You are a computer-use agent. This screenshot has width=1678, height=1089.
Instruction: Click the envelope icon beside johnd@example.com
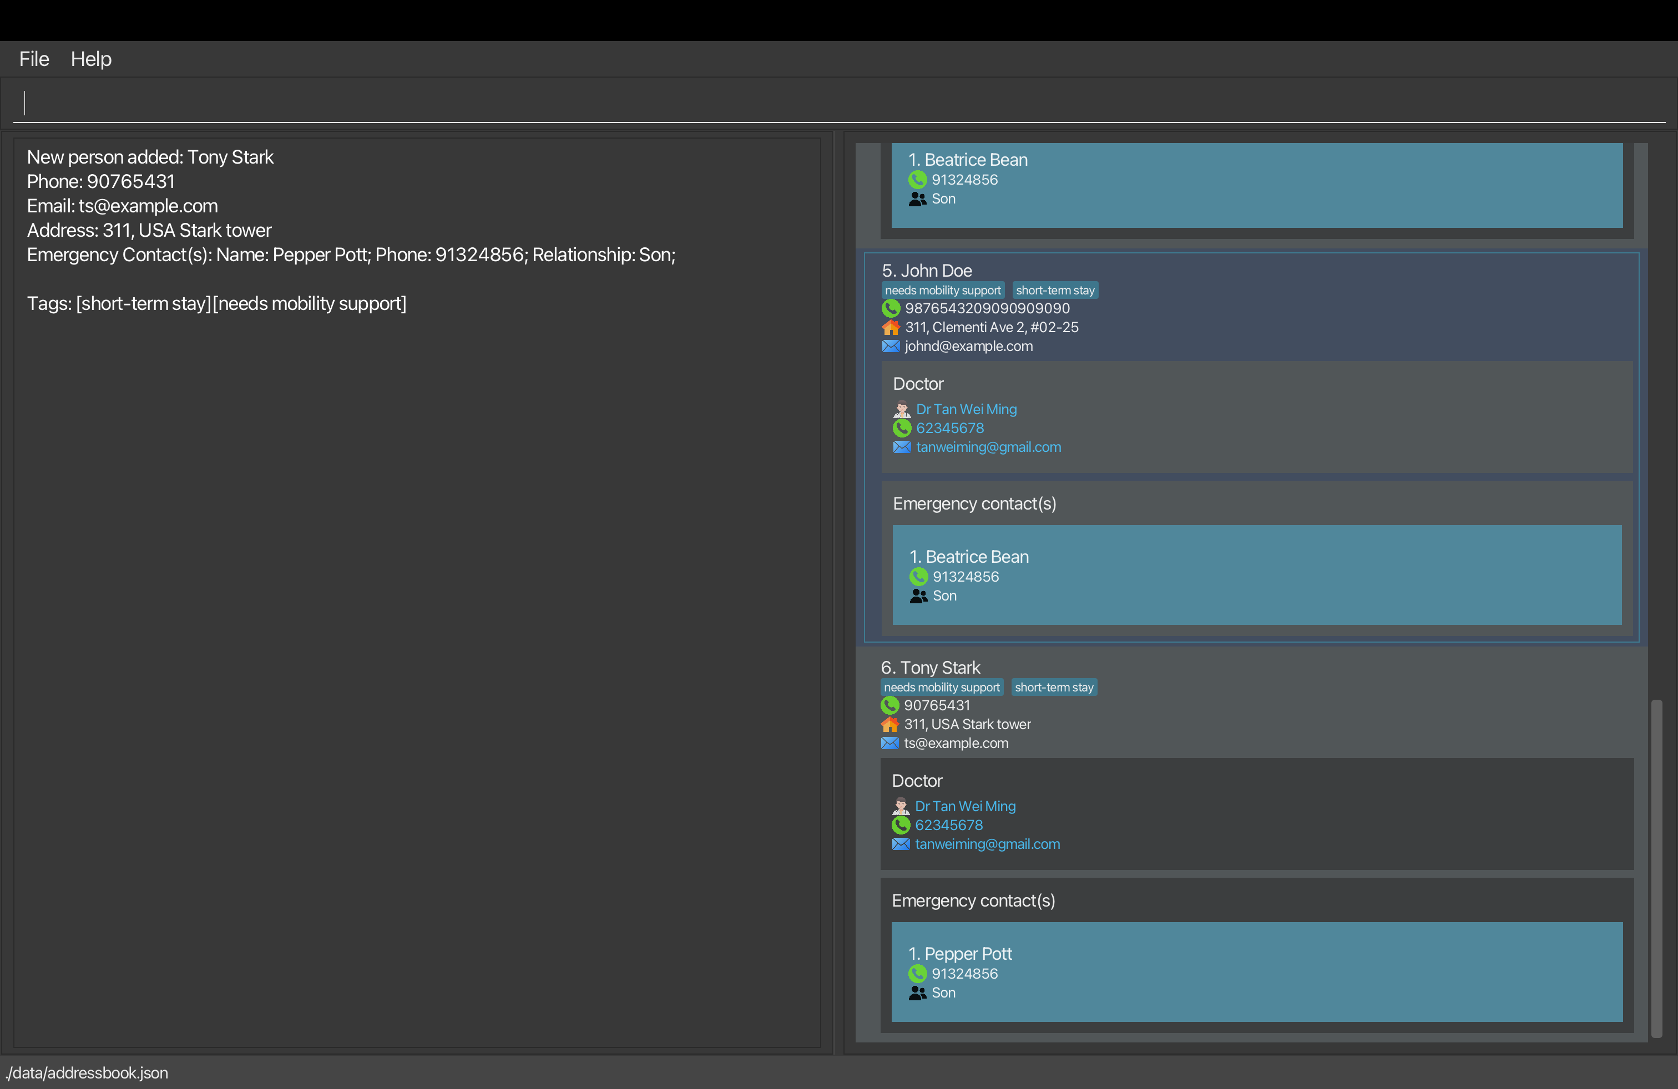(x=891, y=347)
